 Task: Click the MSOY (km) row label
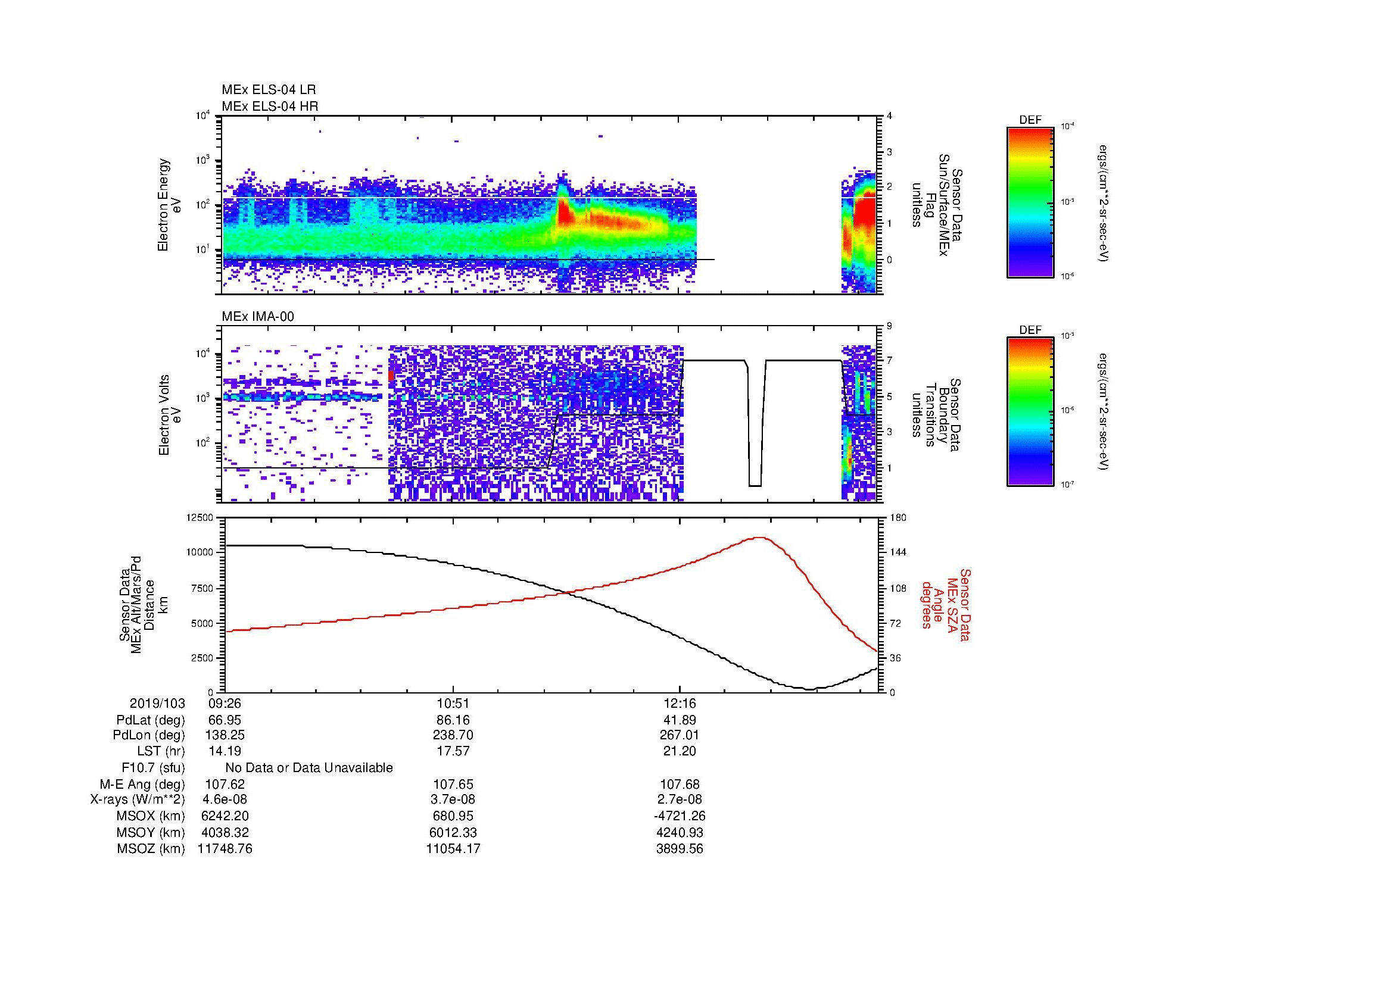click(151, 833)
